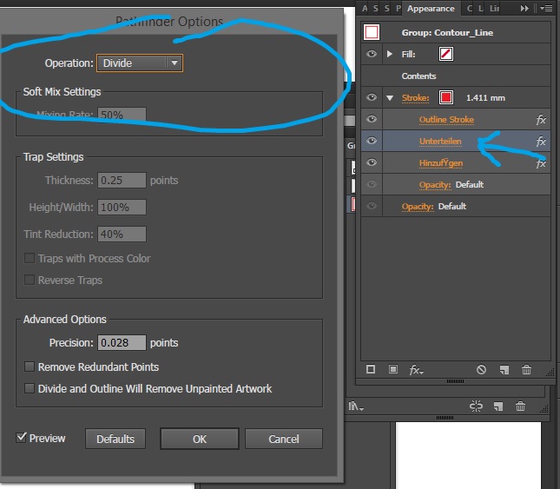
Task: Toggle visibility of the Fill row
Action: tap(372, 54)
